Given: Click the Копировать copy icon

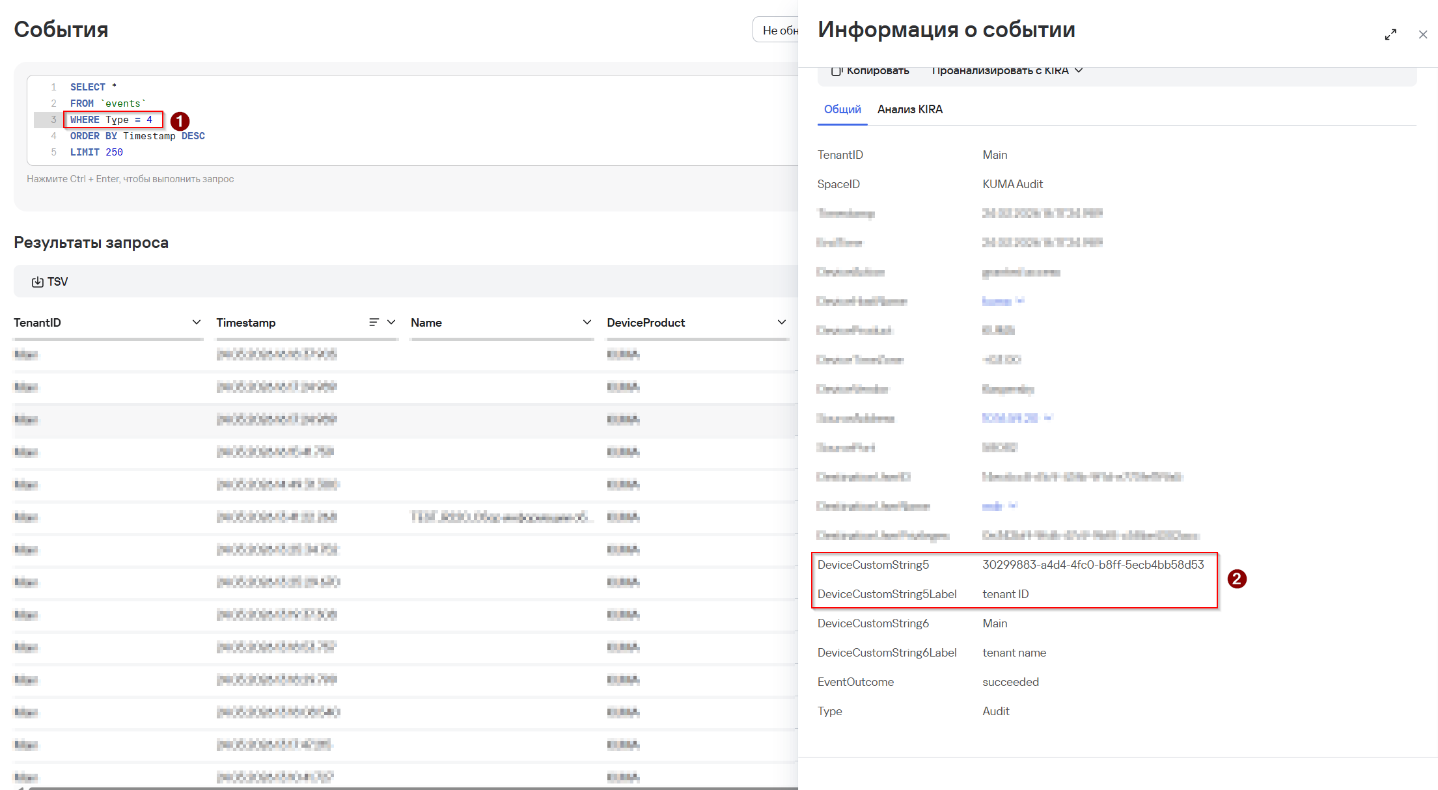Looking at the screenshot, I should pyautogui.click(x=837, y=70).
